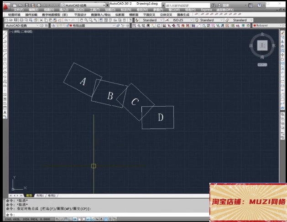Open the 格式(O) menu
Screen dimensions: 287x222
click(79, 10)
